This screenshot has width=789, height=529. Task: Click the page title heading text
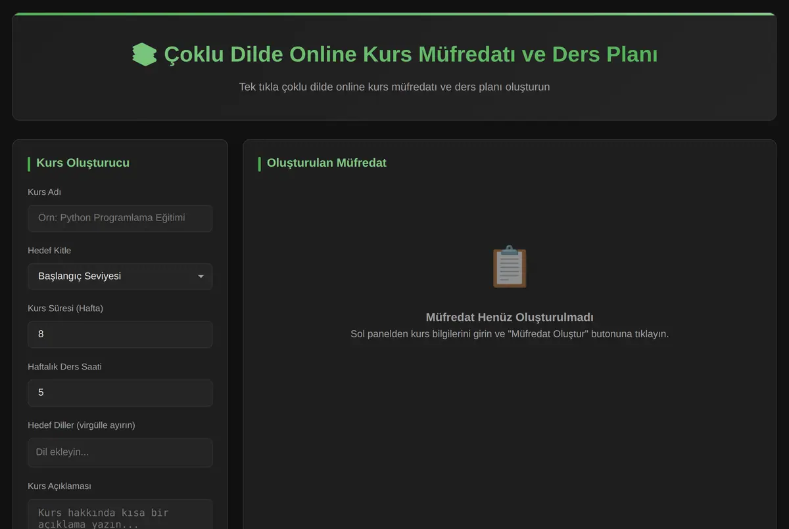click(x=411, y=54)
